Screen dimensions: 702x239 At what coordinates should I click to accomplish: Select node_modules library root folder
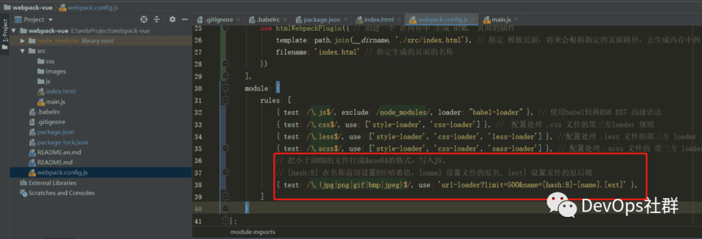click(x=71, y=41)
